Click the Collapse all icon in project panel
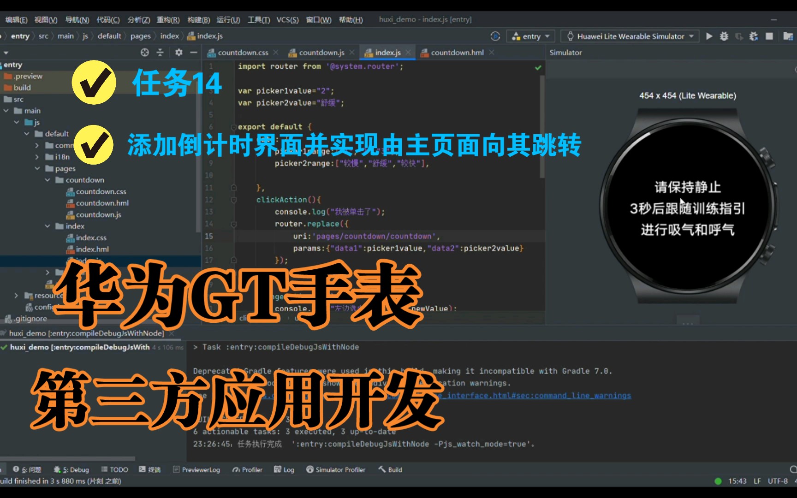797x498 pixels. pyautogui.click(x=160, y=53)
